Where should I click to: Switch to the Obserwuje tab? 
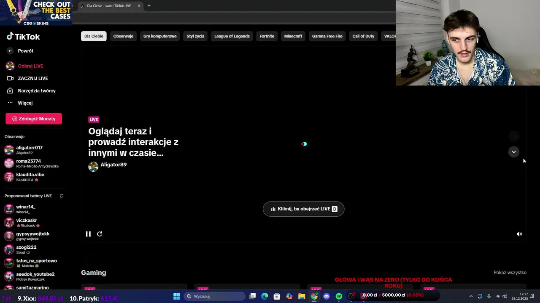[123, 36]
